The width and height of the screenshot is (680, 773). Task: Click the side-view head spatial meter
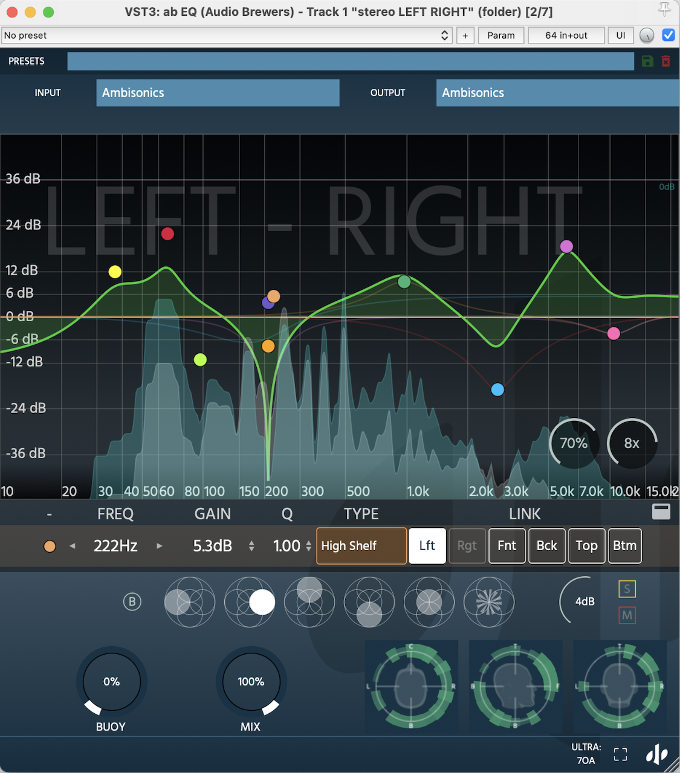(x=516, y=686)
